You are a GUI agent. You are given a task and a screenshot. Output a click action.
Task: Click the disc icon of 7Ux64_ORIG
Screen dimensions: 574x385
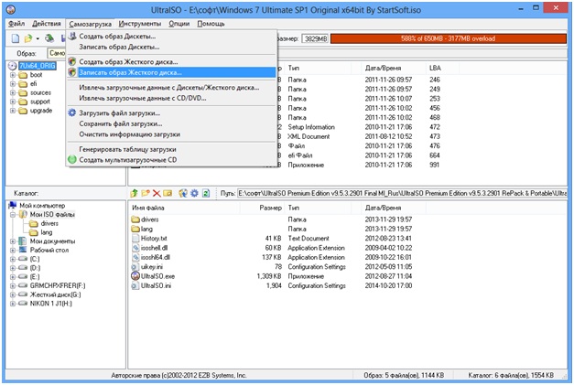tap(13, 66)
